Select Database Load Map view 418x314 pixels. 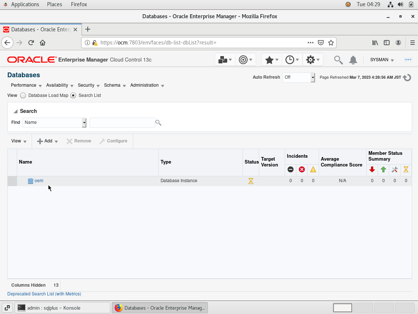point(23,95)
